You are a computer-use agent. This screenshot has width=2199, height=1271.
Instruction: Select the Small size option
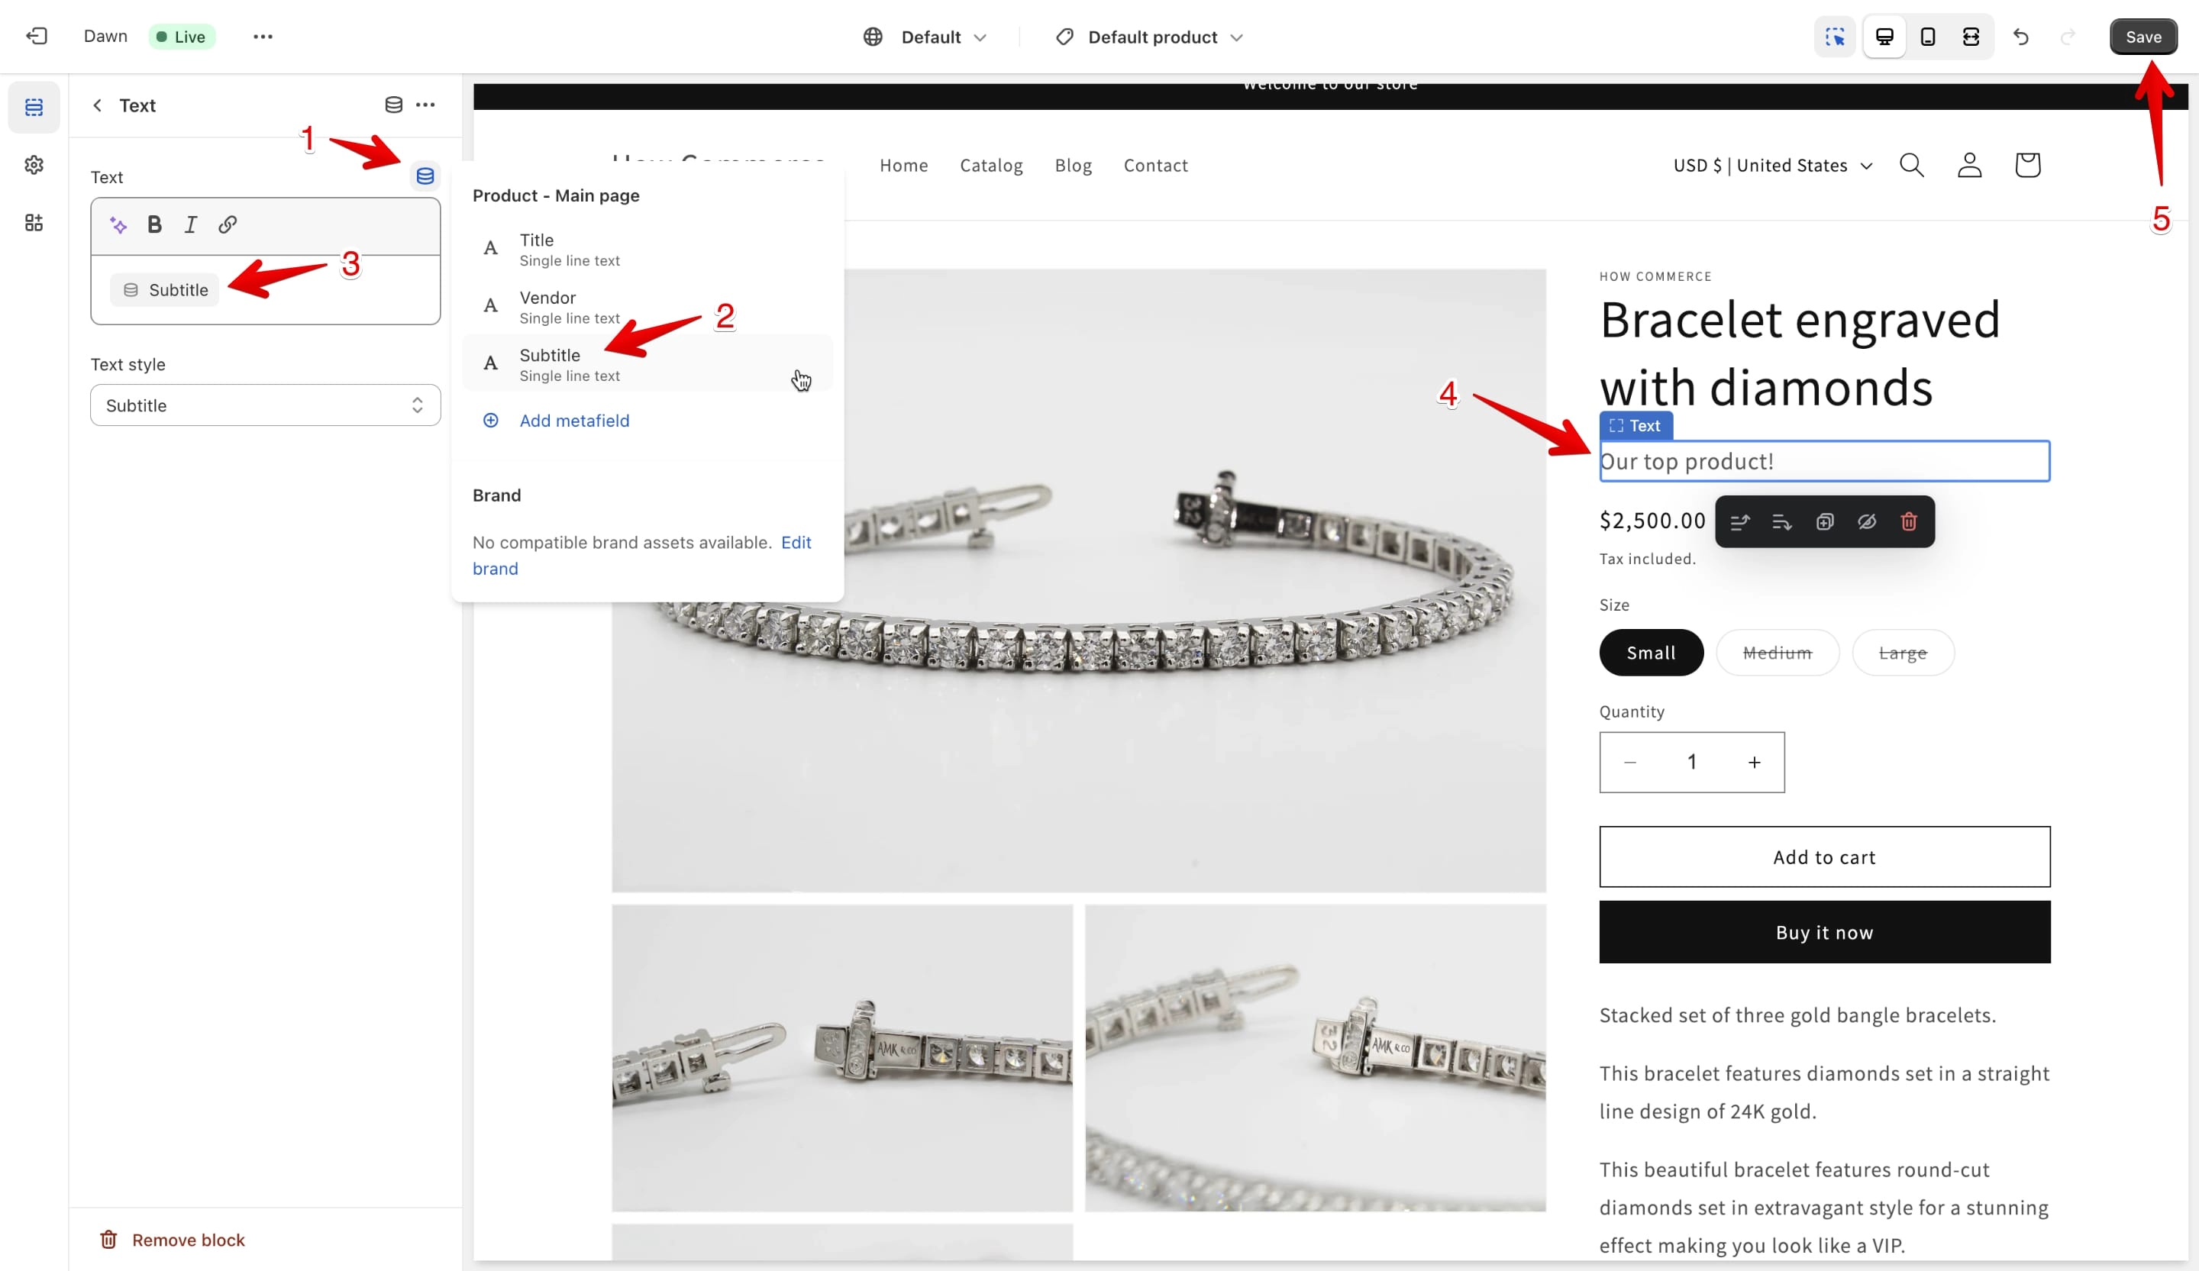tap(1651, 653)
